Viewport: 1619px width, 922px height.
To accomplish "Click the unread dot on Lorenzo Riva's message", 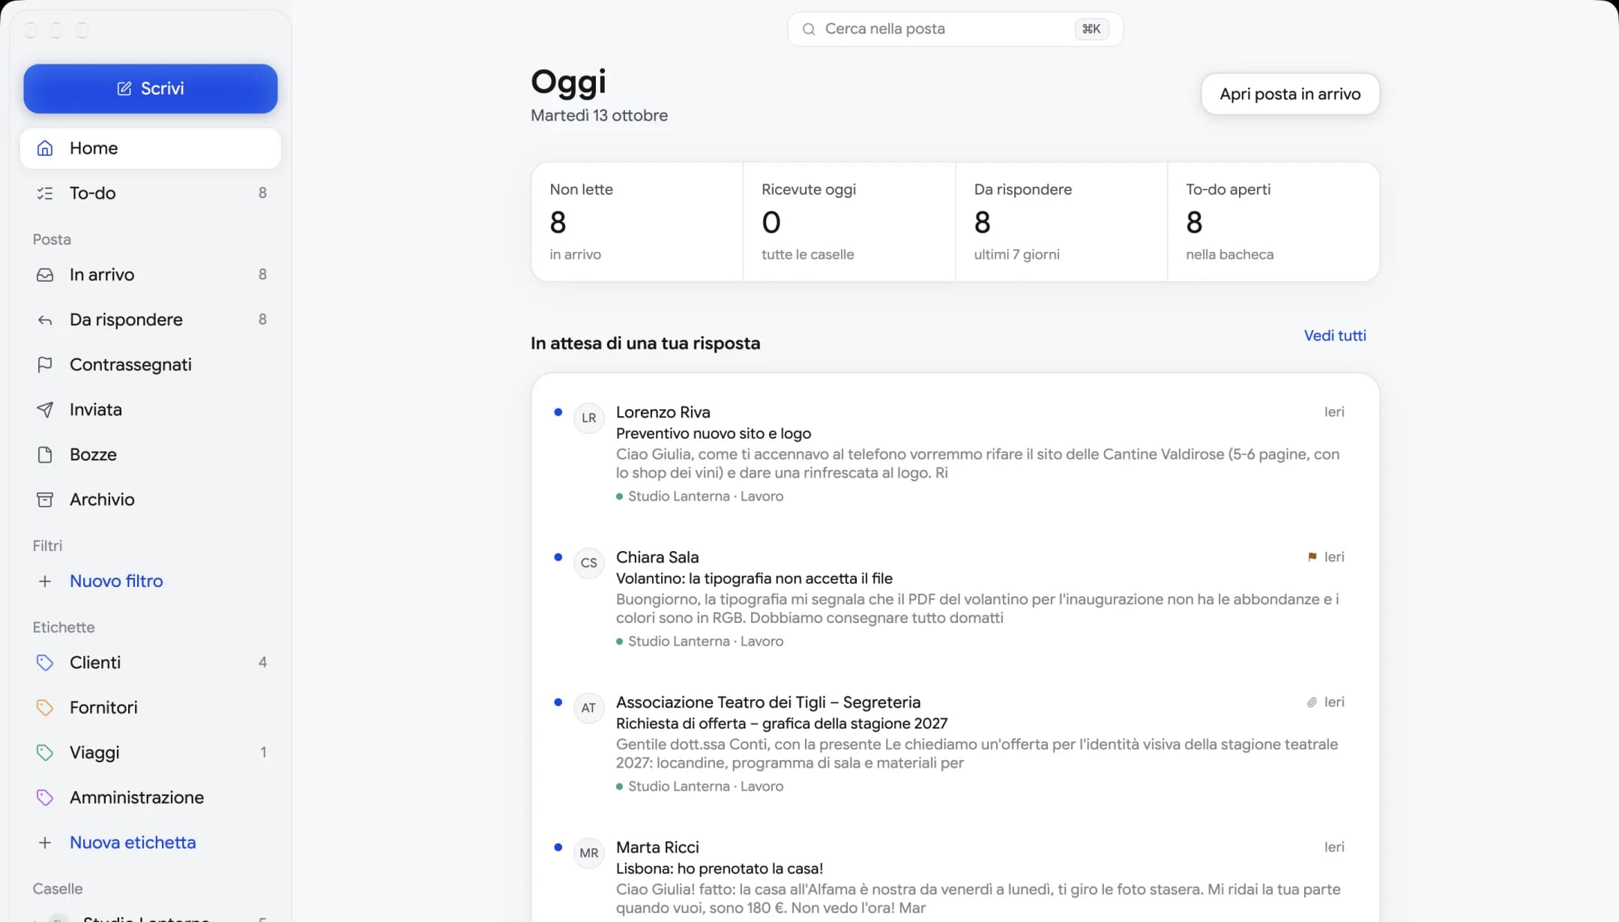I will click(558, 412).
